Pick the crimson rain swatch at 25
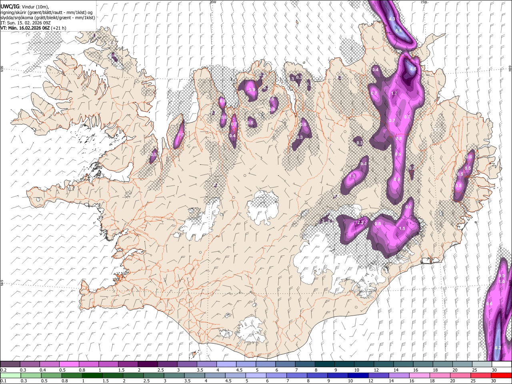 (481, 375)
